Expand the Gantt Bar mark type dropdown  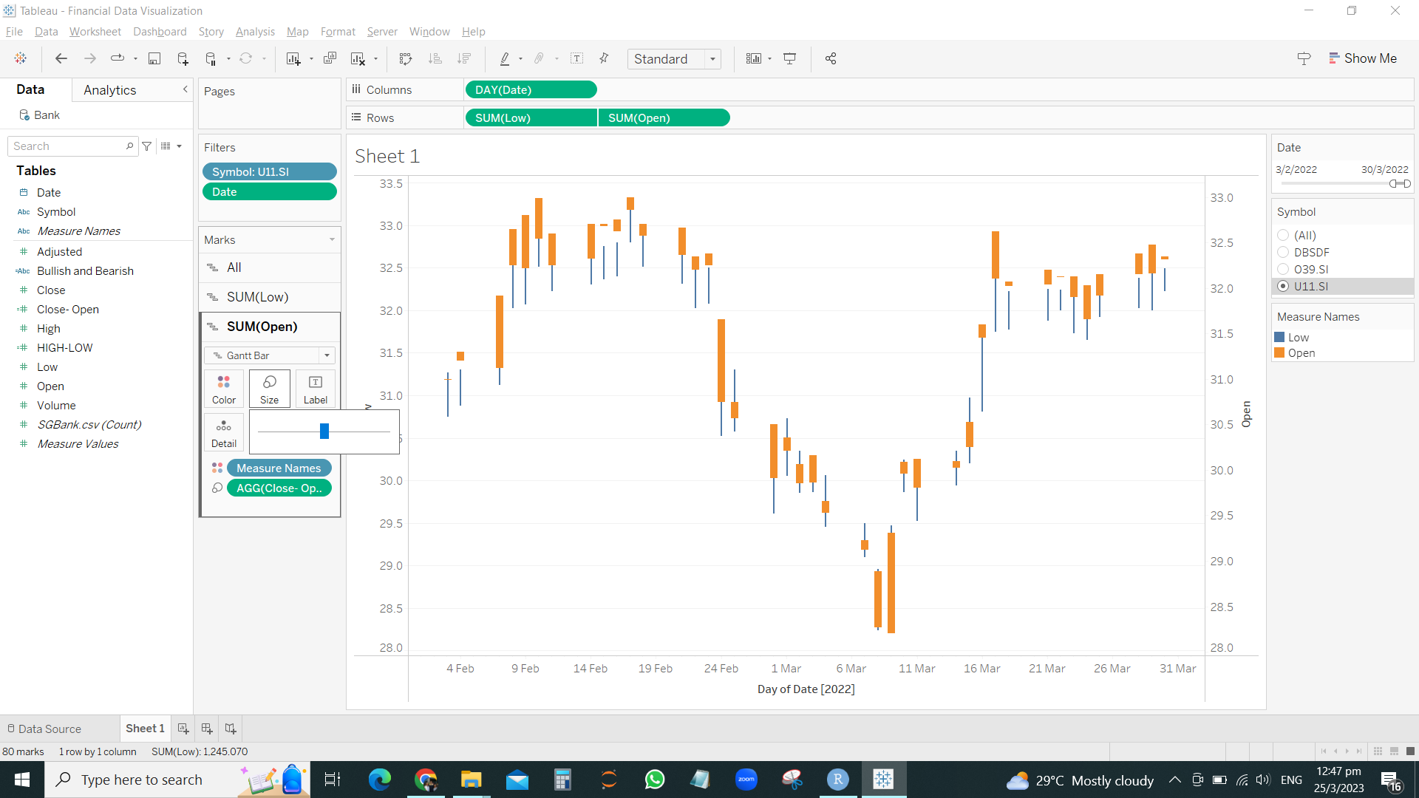pyautogui.click(x=327, y=355)
